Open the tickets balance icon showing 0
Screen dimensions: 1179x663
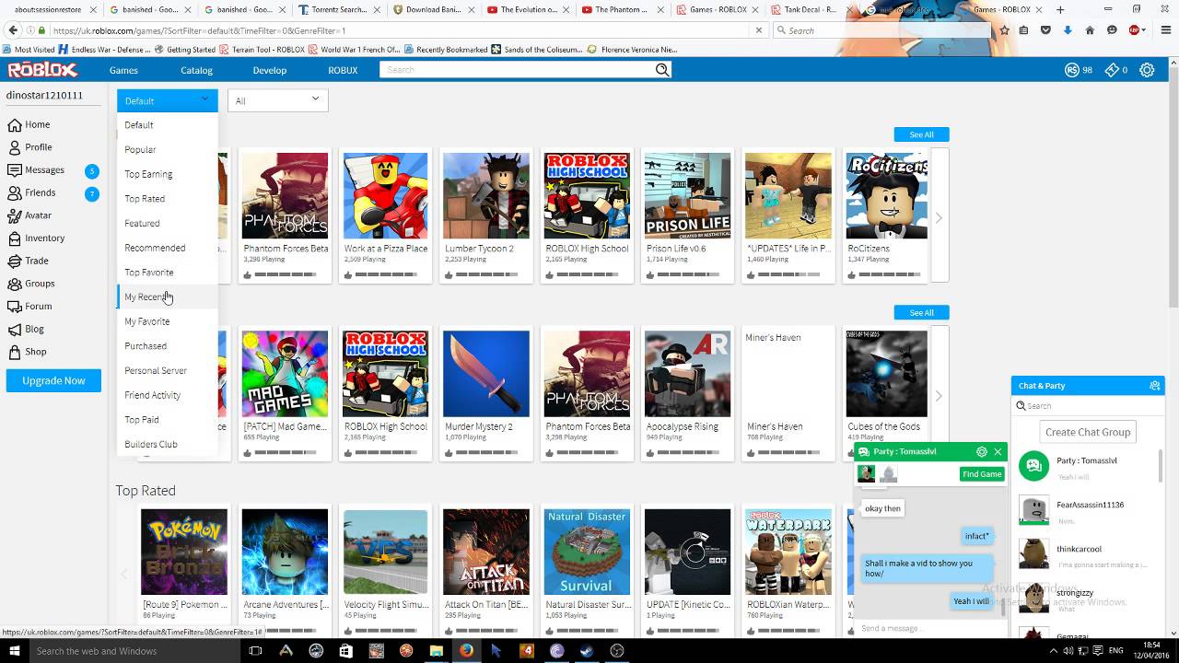pyautogui.click(x=1112, y=70)
